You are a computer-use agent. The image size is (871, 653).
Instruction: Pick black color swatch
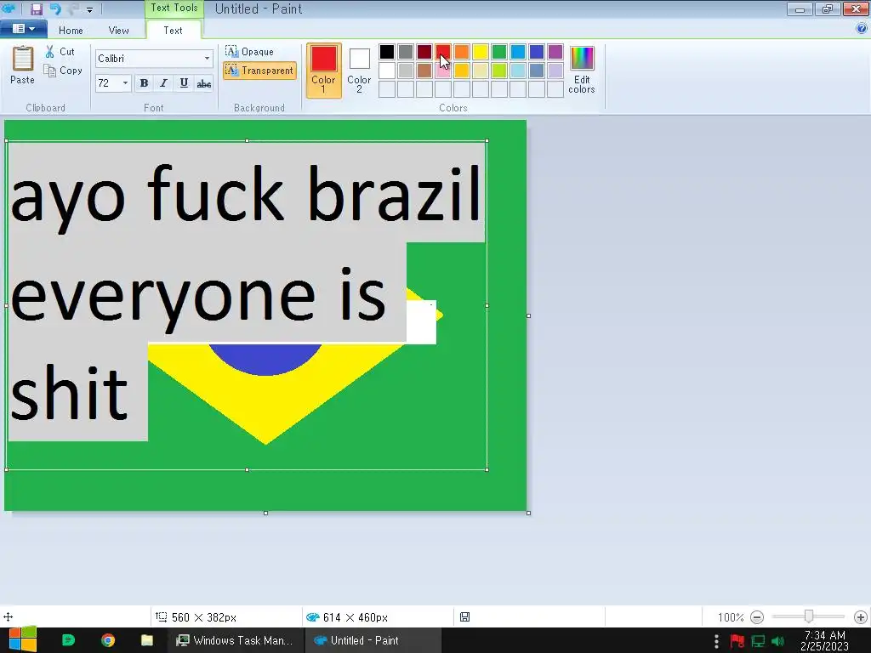(387, 52)
